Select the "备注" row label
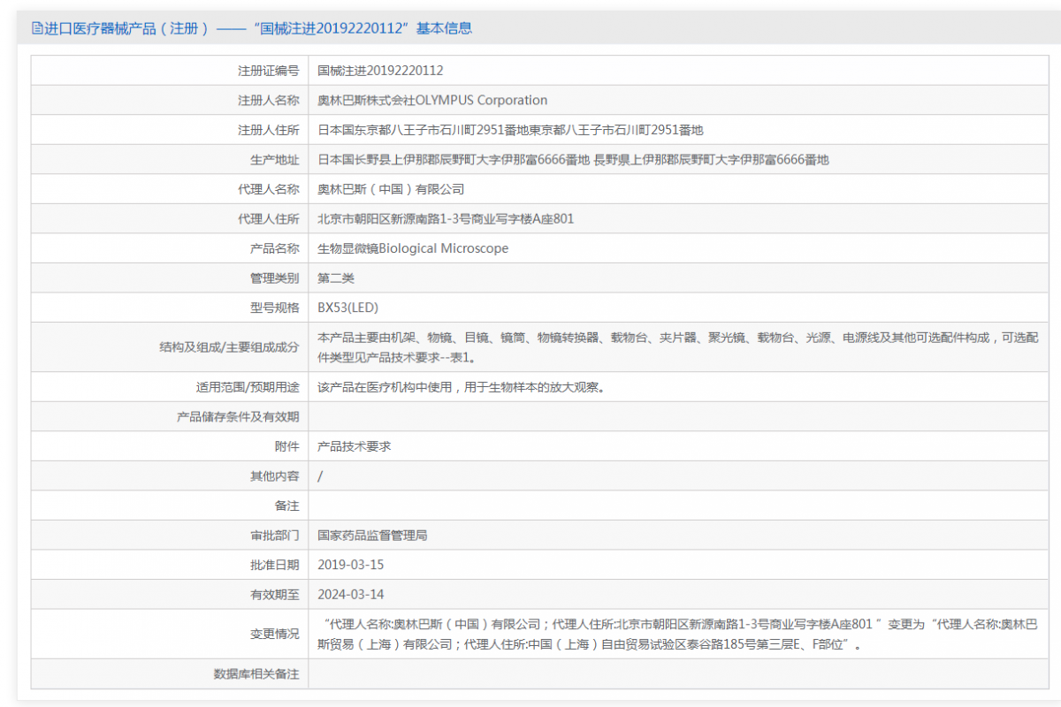Screen dimensions: 1061x707 point(287,506)
